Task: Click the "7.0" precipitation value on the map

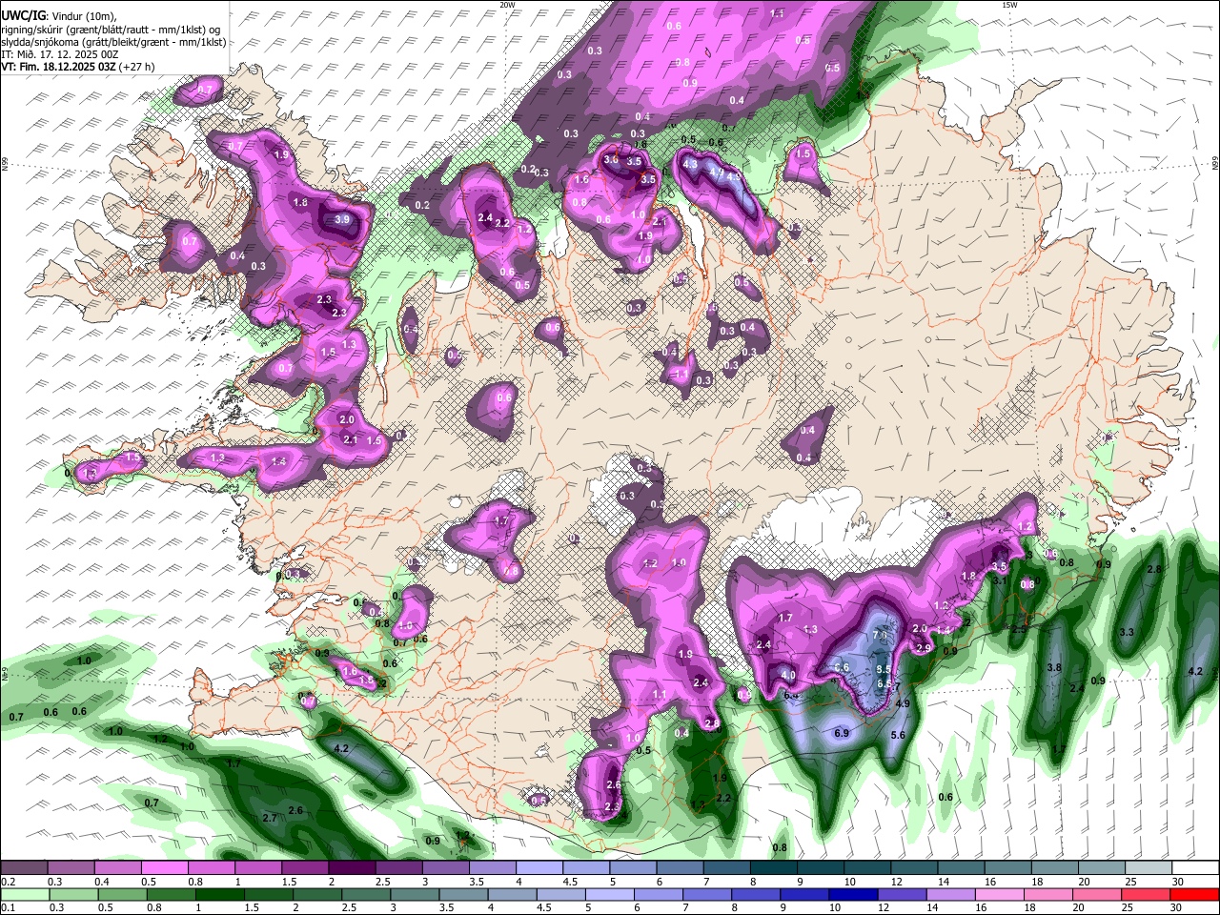Action: pos(880,635)
